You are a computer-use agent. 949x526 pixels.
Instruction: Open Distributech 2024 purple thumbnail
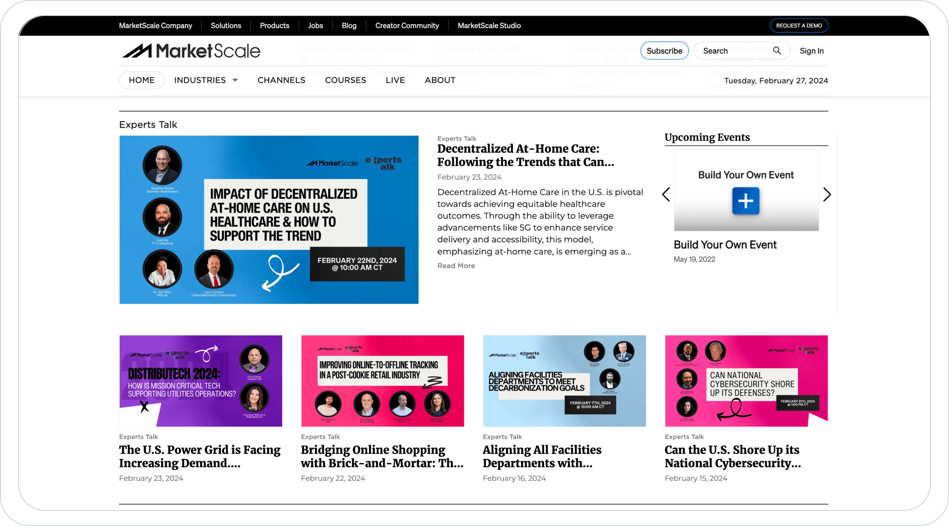click(201, 381)
